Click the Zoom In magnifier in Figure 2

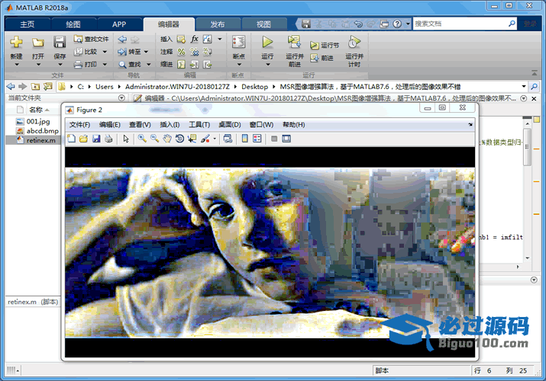[142, 139]
